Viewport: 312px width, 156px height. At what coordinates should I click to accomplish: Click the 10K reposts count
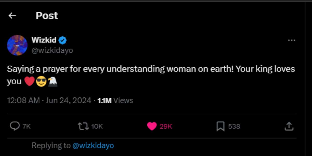click(97, 127)
